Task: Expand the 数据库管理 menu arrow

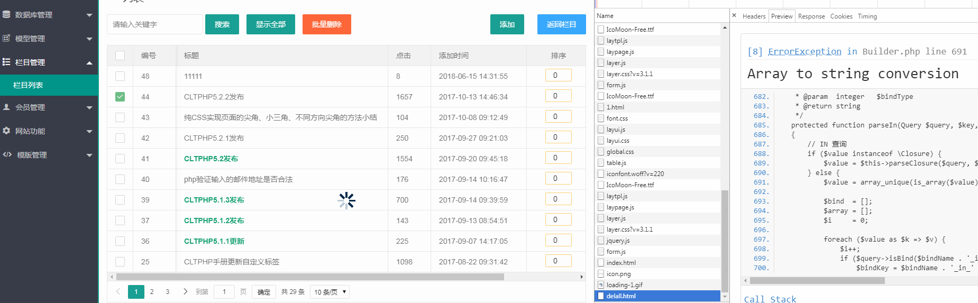Action: (x=89, y=15)
